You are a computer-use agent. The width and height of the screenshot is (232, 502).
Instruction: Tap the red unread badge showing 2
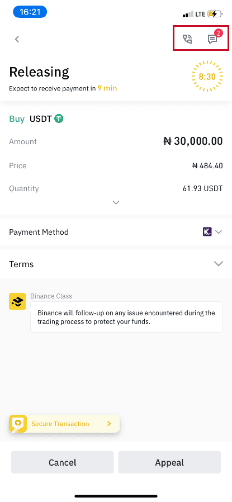pyautogui.click(x=219, y=32)
